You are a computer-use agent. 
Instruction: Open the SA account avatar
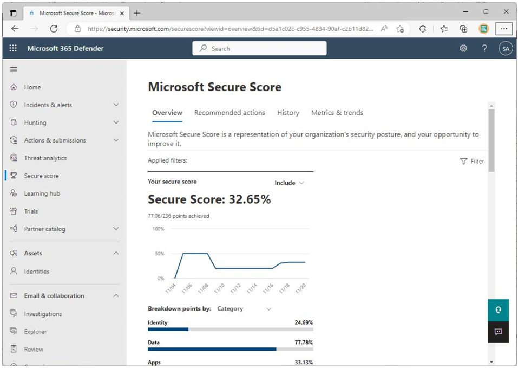pyautogui.click(x=506, y=49)
